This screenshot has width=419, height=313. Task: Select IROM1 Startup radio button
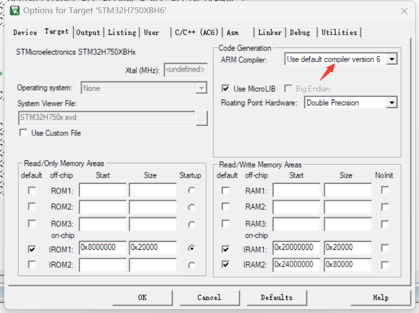pos(192,248)
